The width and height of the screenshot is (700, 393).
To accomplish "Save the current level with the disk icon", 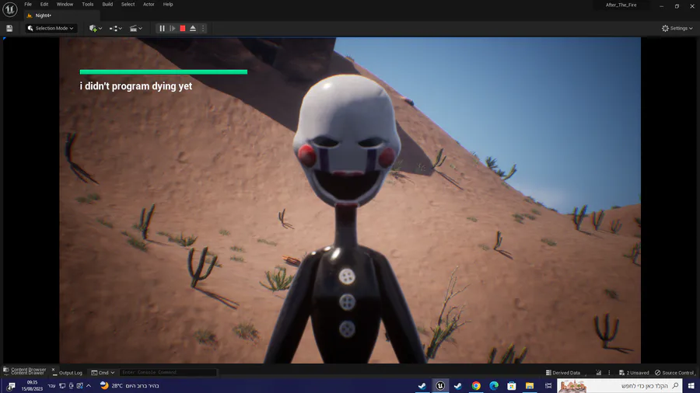I will coord(9,29).
